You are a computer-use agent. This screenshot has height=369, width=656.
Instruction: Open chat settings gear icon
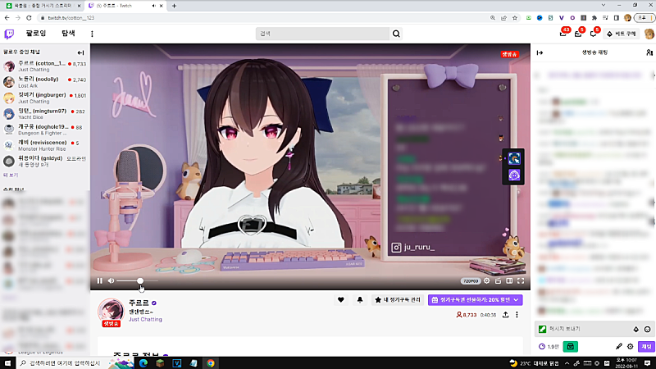pos(630,346)
